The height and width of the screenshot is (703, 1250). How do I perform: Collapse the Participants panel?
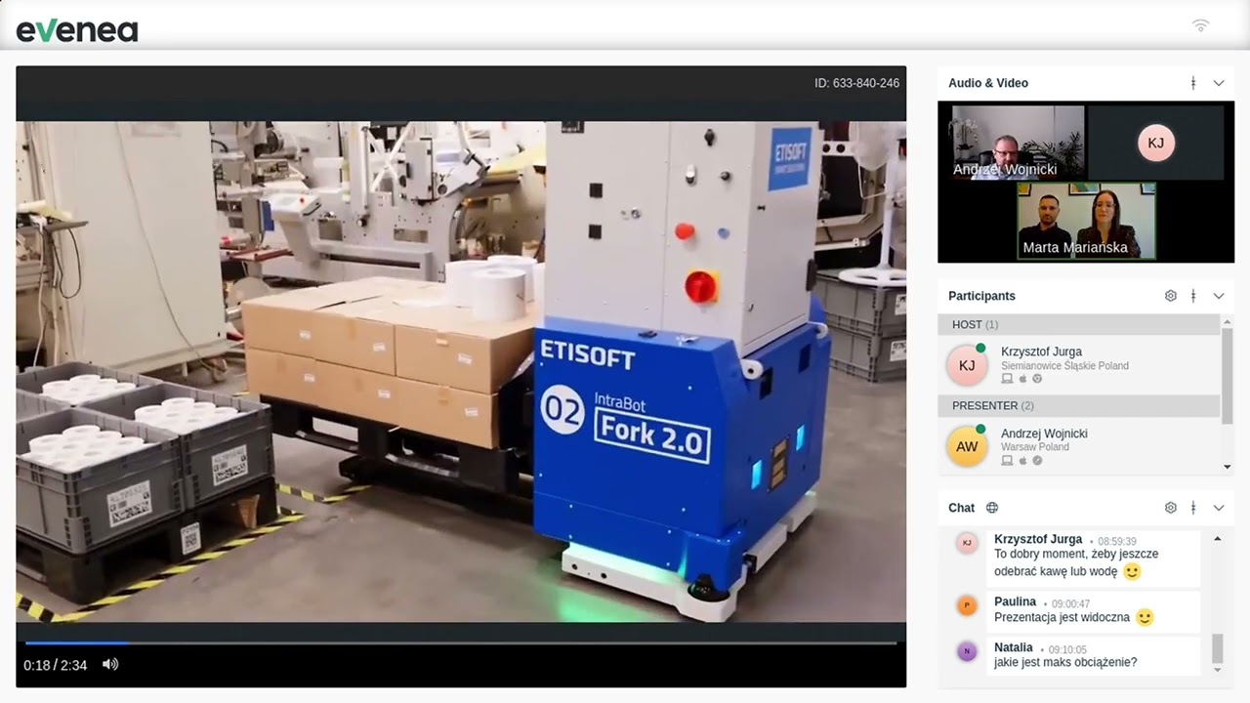[x=1219, y=296]
